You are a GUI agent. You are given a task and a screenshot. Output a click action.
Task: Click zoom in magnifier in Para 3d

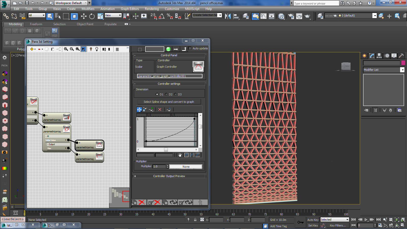click(66, 49)
